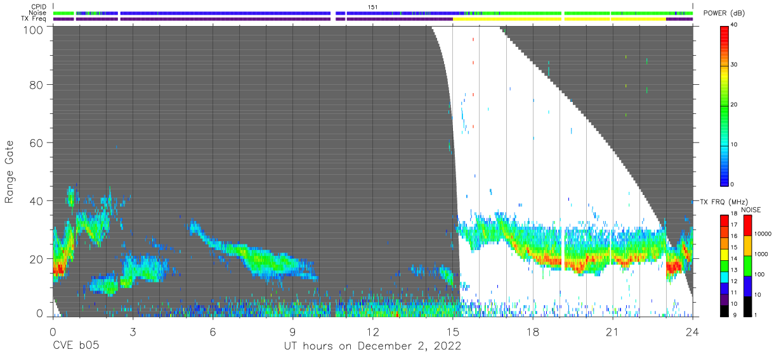Screen dimensions: 779x359
Task: Click the 0 hour tick on UT axis
Action: point(53,331)
